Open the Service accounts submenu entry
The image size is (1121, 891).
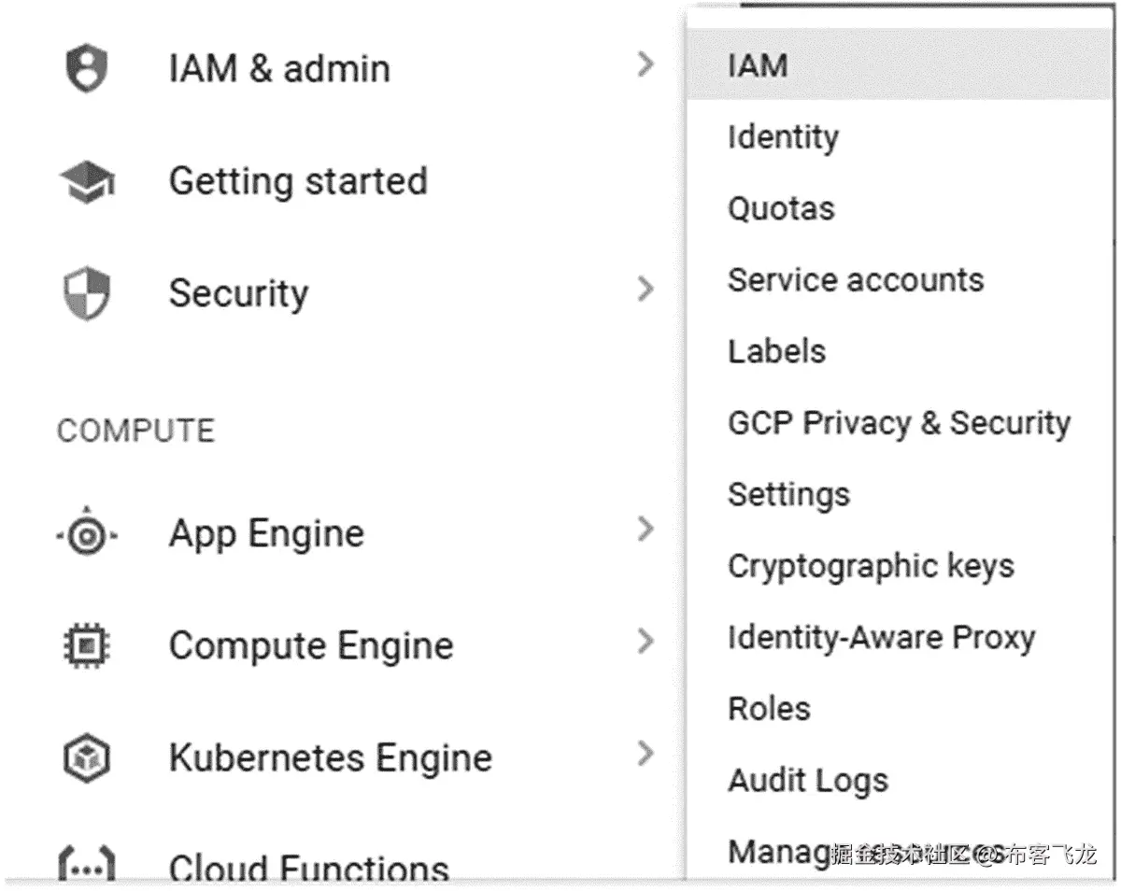tap(855, 280)
